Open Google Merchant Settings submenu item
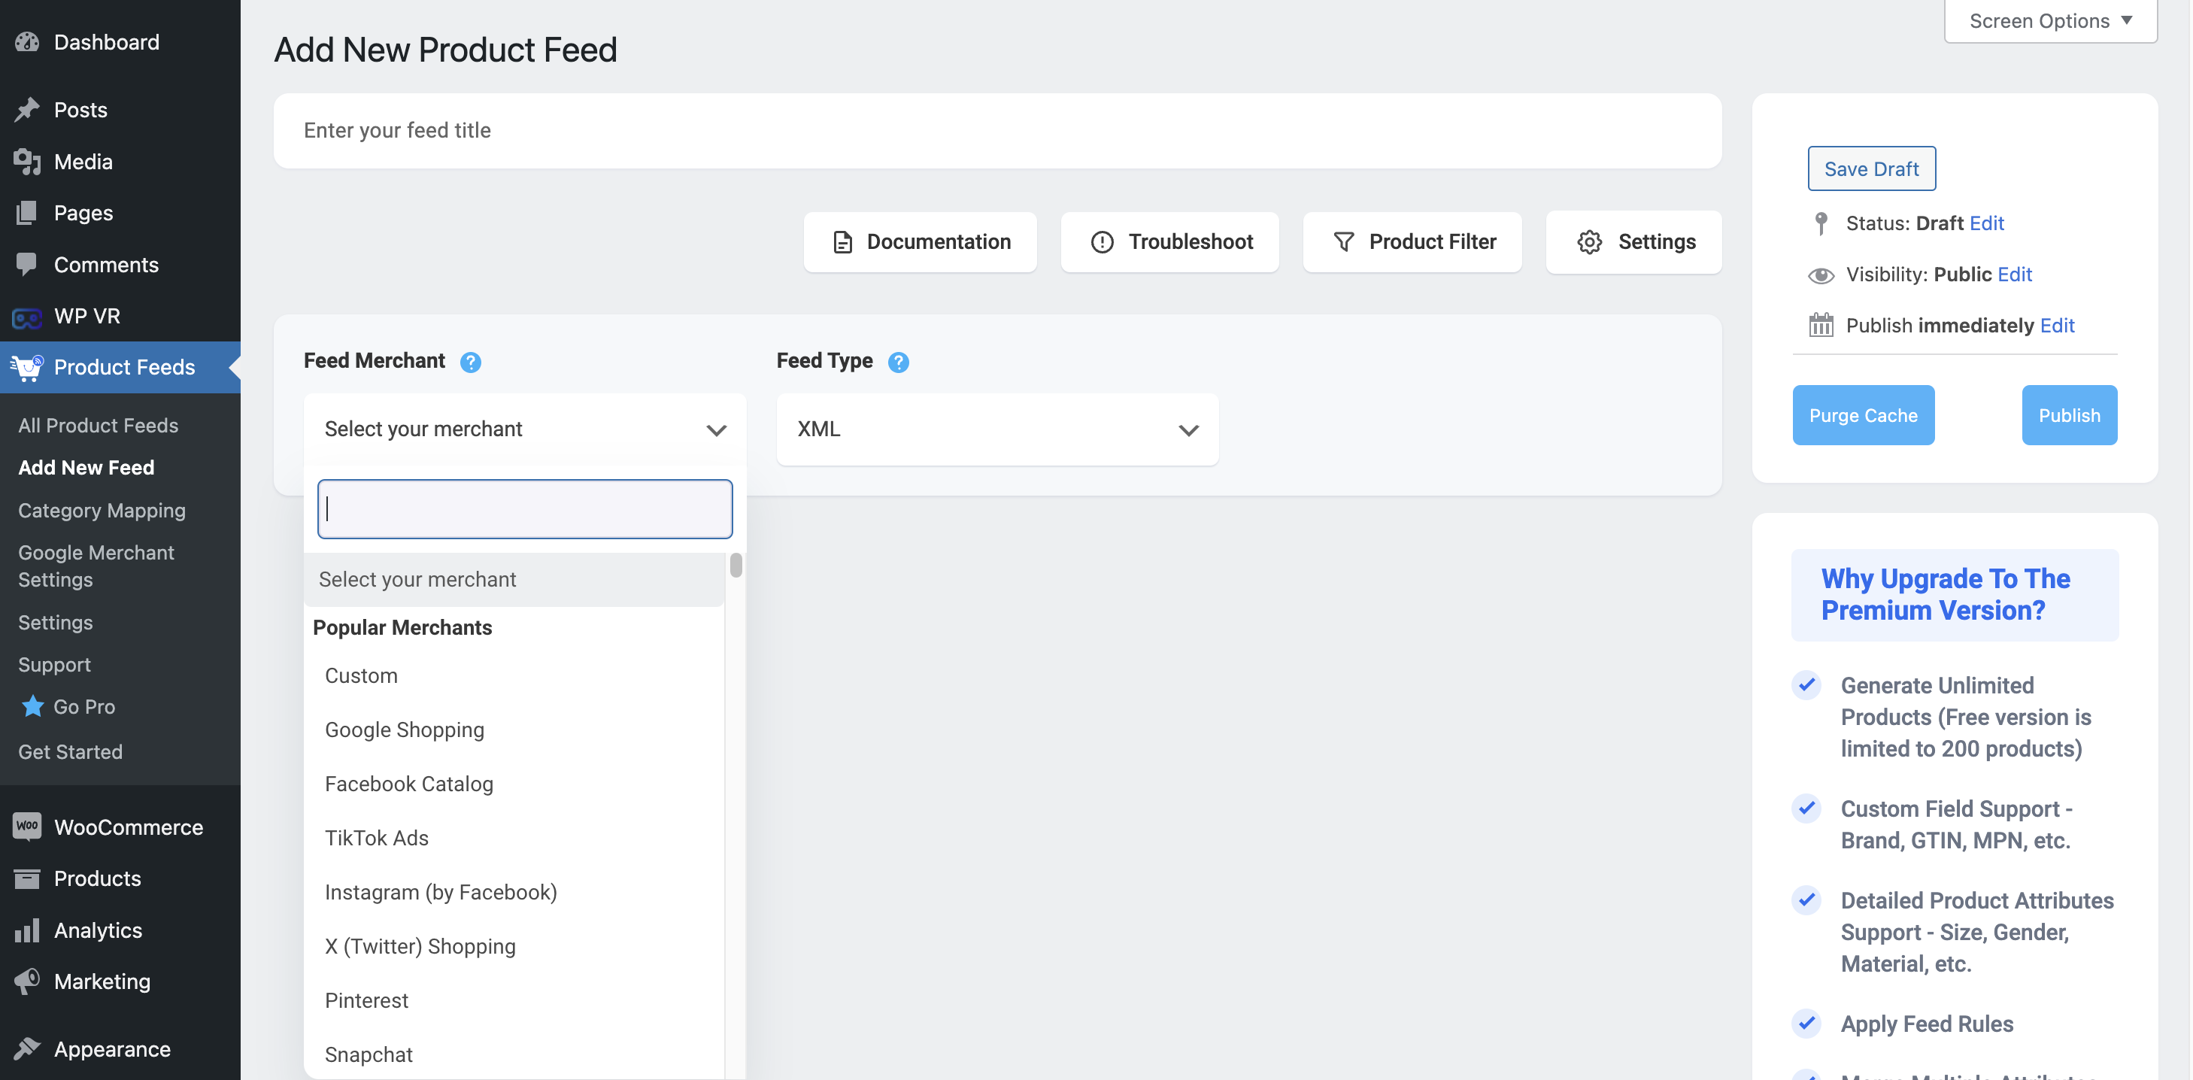The width and height of the screenshot is (2193, 1080). pos(96,566)
